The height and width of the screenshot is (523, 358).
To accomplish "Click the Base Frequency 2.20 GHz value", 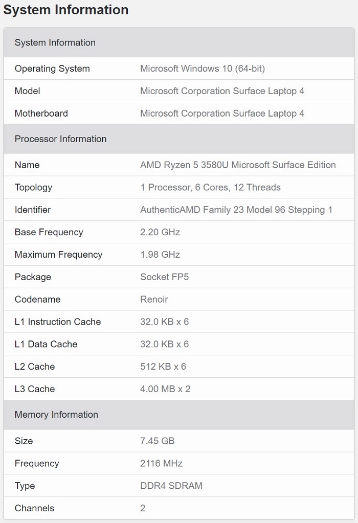I will (x=160, y=232).
